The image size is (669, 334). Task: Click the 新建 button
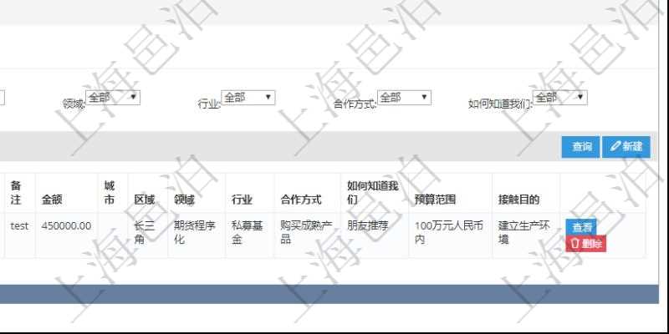tap(626, 147)
